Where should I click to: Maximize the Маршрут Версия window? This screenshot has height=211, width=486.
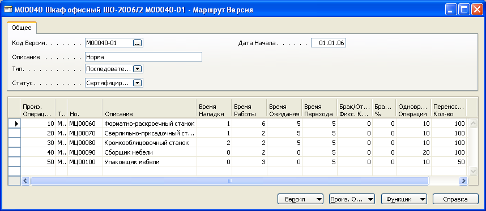coord(464,10)
